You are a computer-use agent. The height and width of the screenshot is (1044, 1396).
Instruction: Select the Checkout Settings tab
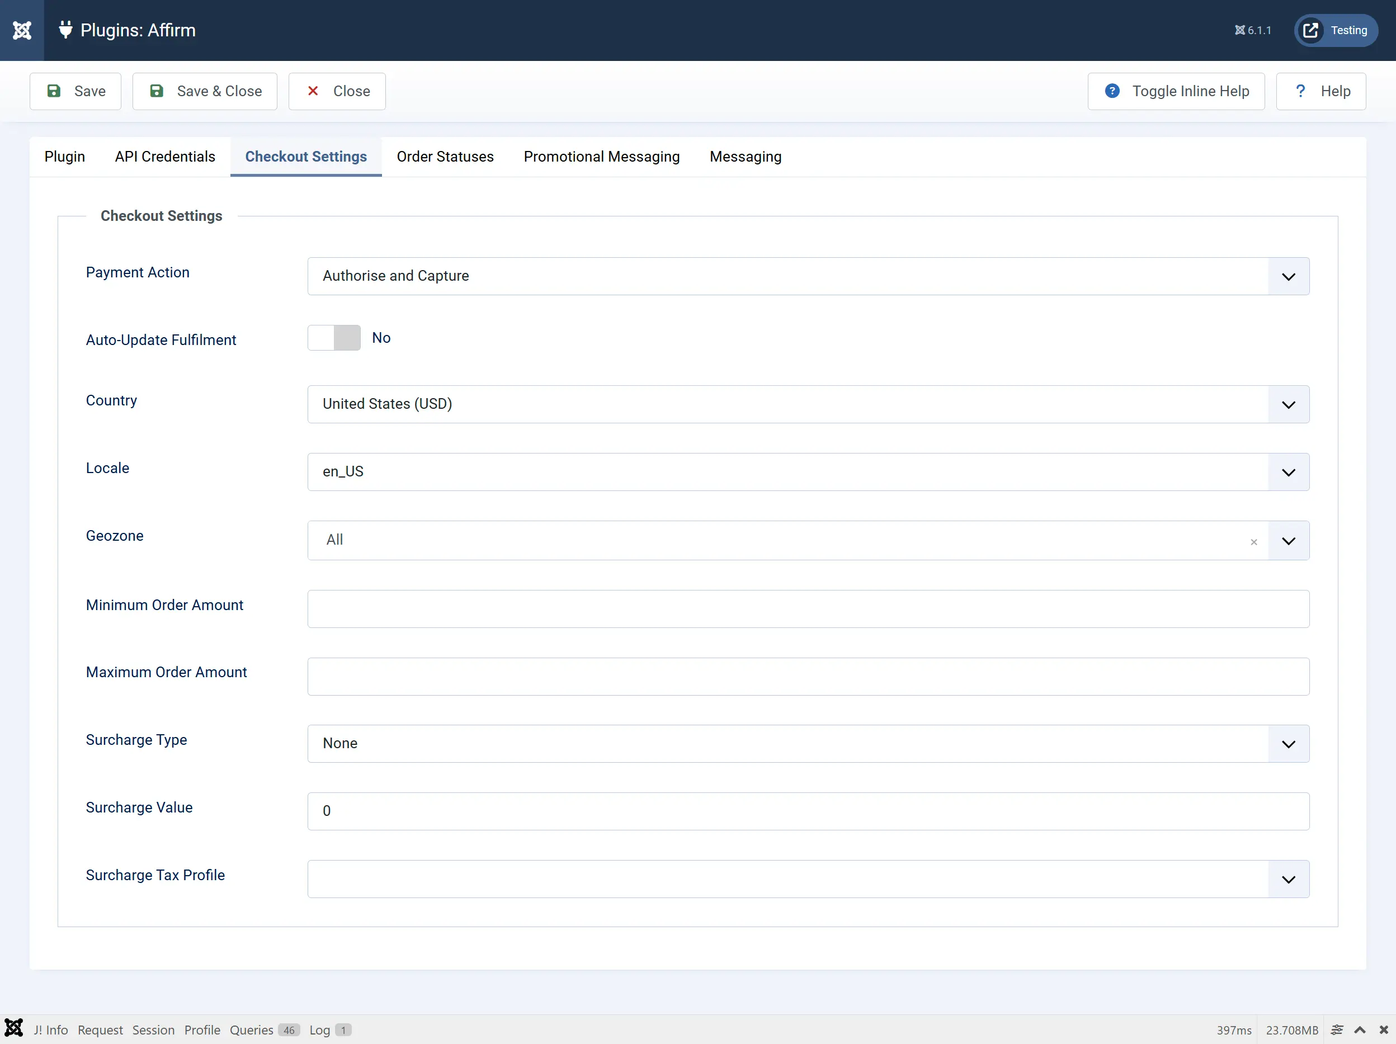(x=306, y=157)
